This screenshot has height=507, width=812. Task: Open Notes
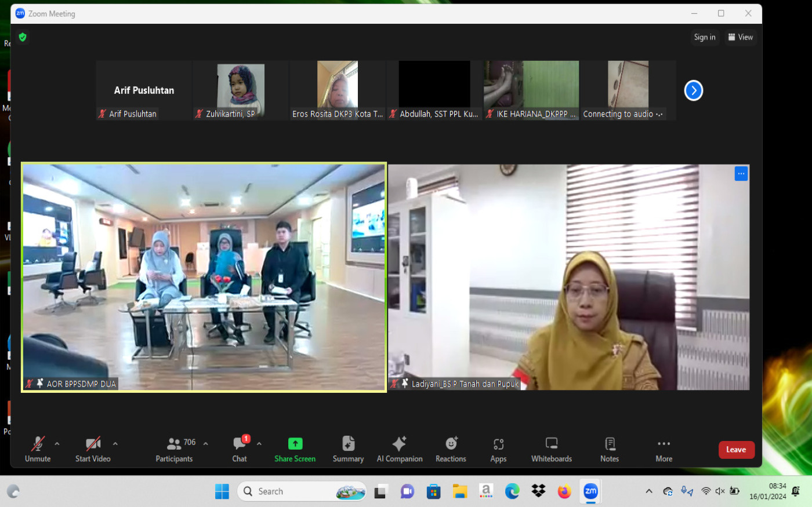610,449
